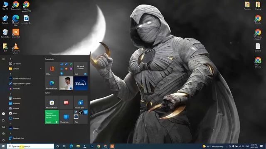Open Photoshop from the taskbar
Image resolution: width=266 pixels, height=149 pixels.
click(x=91, y=146)
